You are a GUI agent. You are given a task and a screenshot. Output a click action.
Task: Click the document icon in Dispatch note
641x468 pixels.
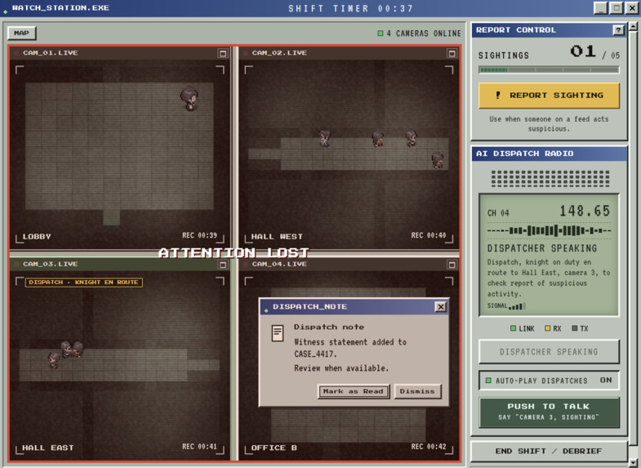click(278, 333)
